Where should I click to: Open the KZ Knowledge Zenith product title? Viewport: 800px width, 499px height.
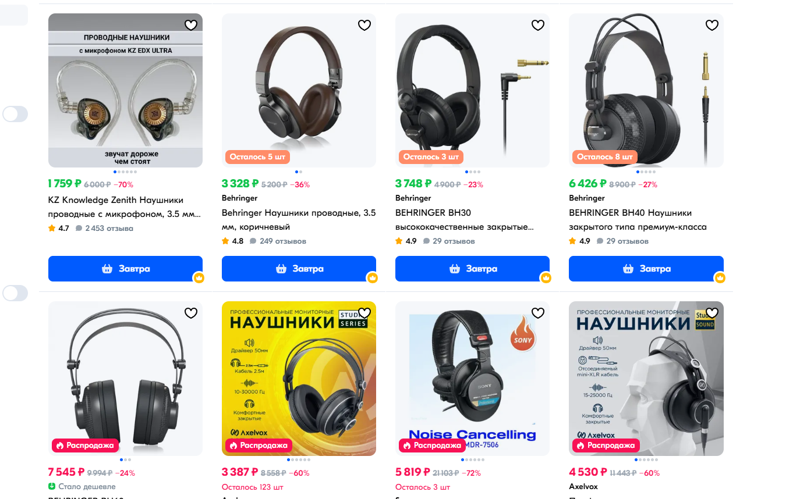125,207
